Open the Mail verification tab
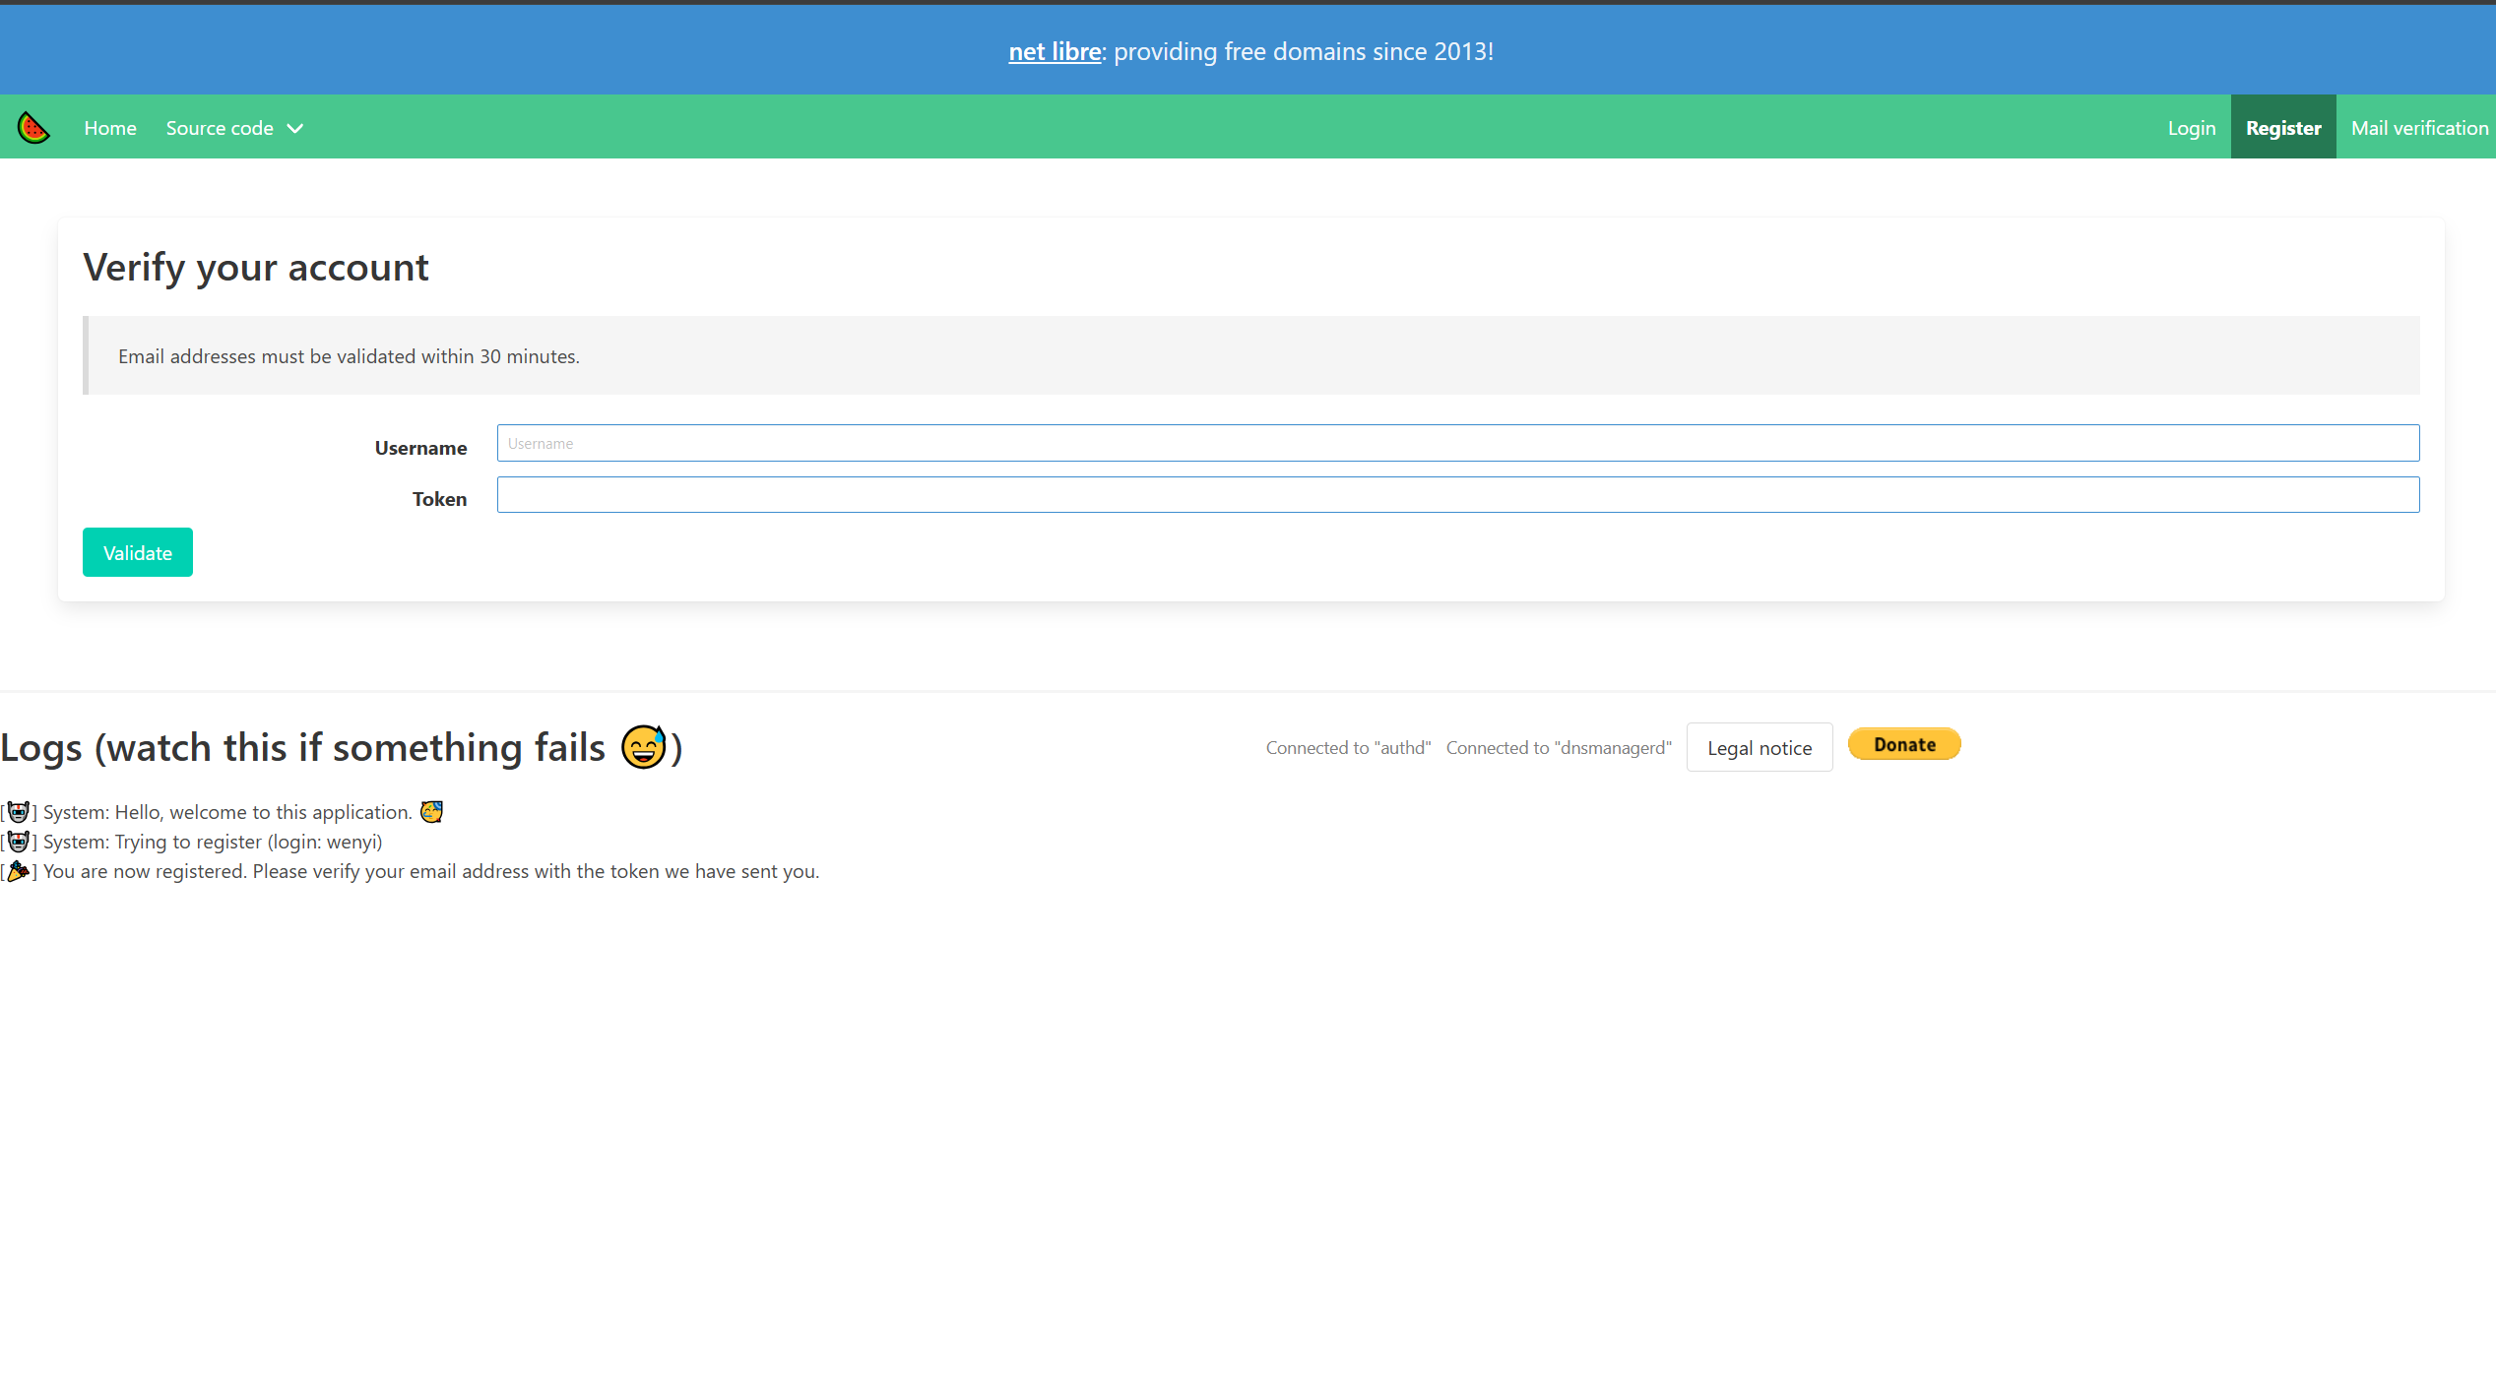The image size is (2496, 1378). [x=2419, y=128]
